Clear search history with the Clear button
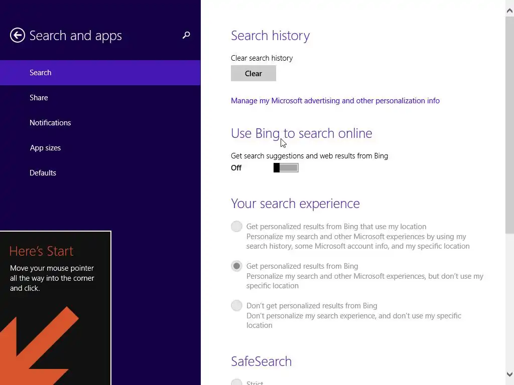Viewport: 514px width, 385px height. pos(253,73)
